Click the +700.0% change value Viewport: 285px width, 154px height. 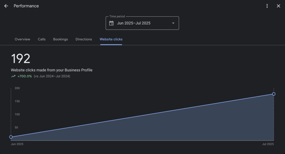(x=24, y=76)
